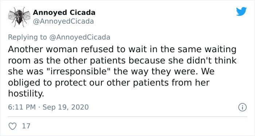
Task: Click the word "obliged" in the tweet
Action: coord(24,83)
